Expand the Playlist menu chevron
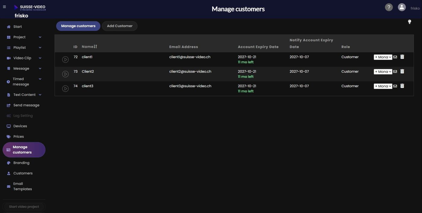422x213 pixels. pyautogui.click(x=40, y=48)
